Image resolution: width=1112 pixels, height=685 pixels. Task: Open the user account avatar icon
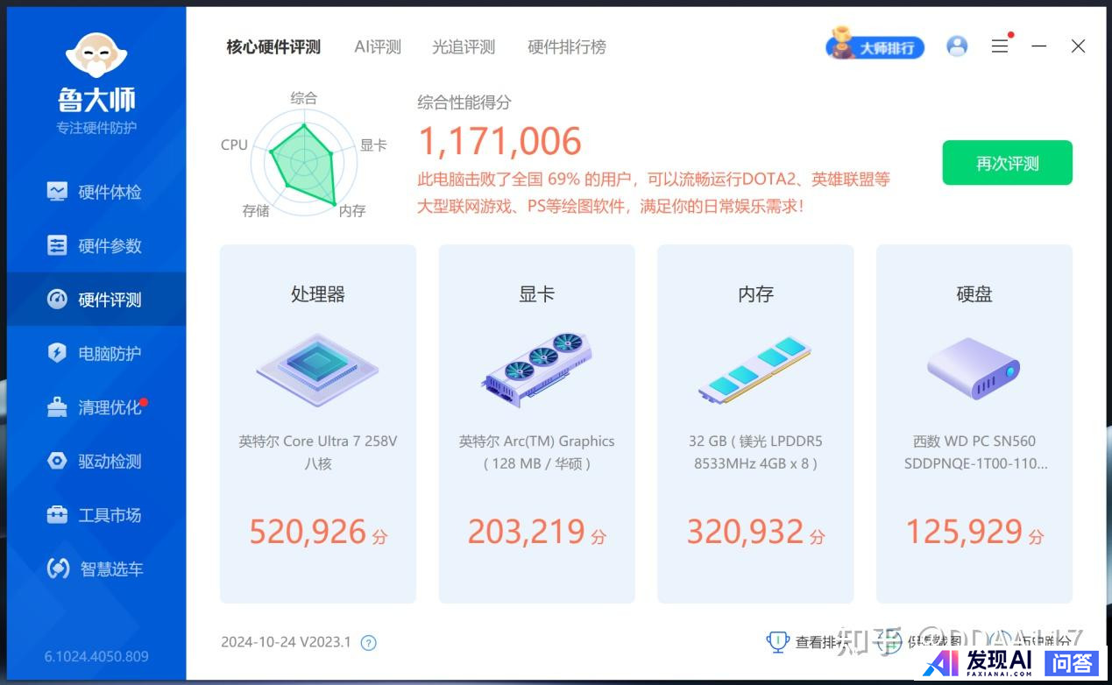pos(957,46)
